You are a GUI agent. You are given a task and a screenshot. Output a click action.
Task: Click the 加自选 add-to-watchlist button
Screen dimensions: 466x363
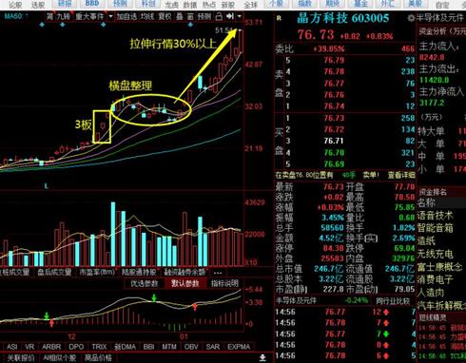coord(126,16)
